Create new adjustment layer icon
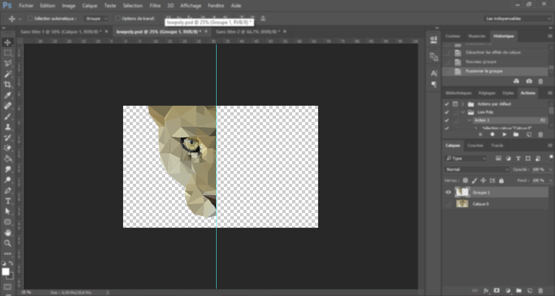 pyautogui.click(x=508, y=290)
